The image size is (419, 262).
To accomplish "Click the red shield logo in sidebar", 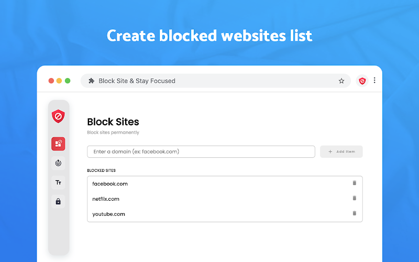I will [x=58, y=116].
